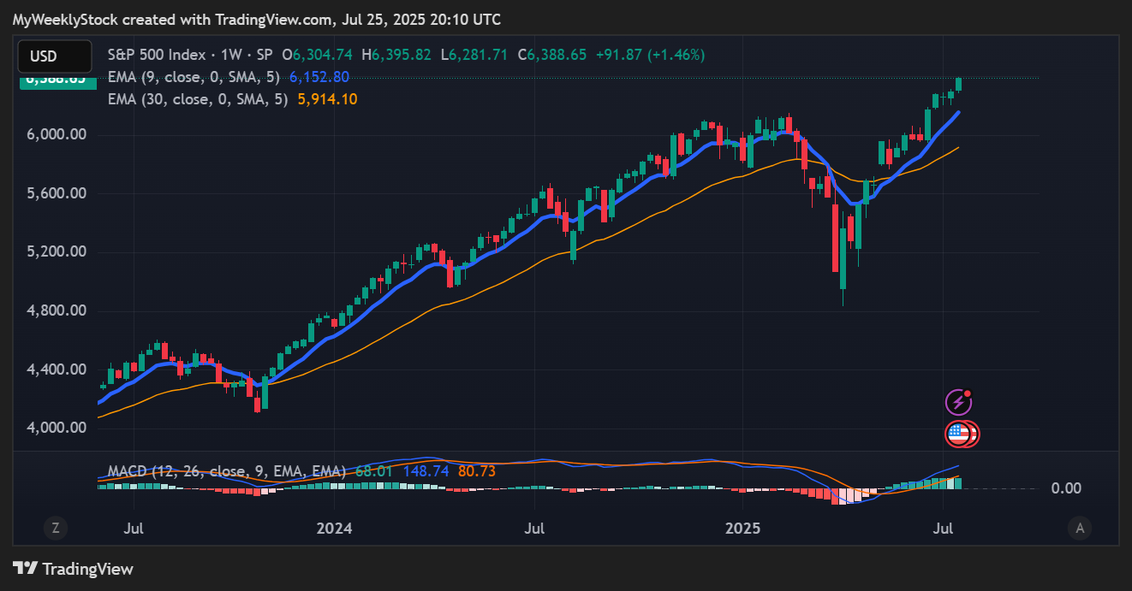Click the 0.00 MACD axis label
The image size is (1132, 591).
pyautogui.click(x=1066, y=488)
